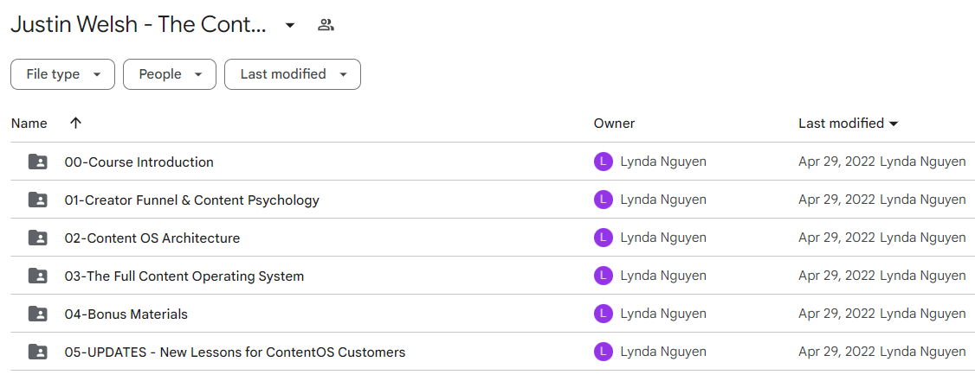The height and width of the screenshot is (381, 975).
Task: Click the Name column header
Action: tap(29, 124)
